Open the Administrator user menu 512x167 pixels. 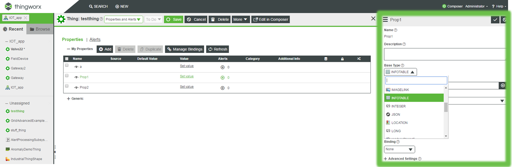coord(476,6)
